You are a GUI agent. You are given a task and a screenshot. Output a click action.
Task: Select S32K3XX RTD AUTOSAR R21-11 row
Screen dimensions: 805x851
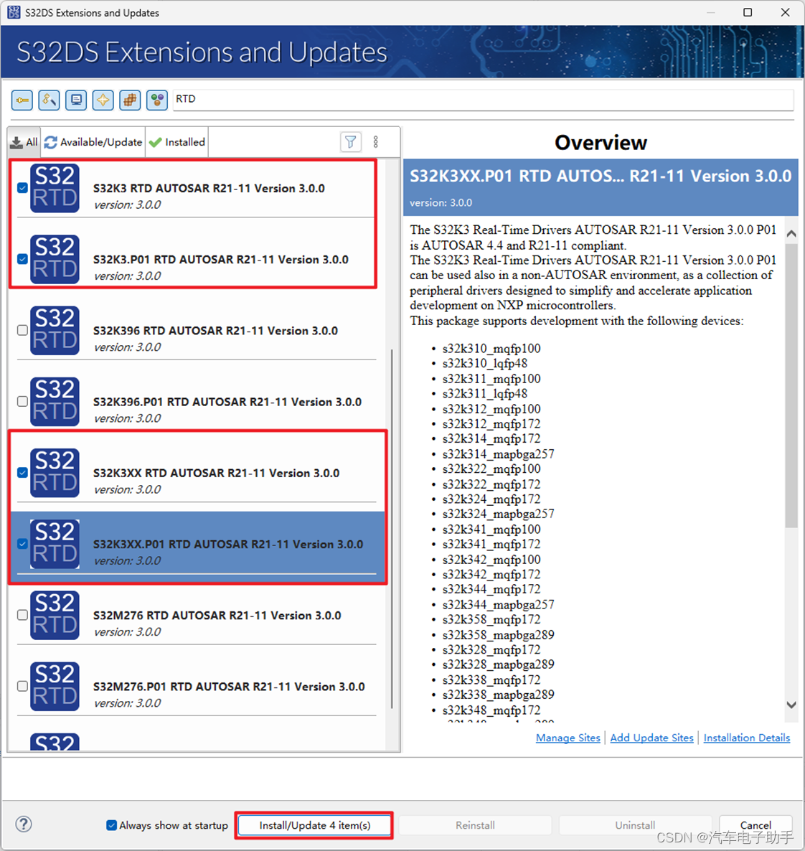[x=196, y=473]
